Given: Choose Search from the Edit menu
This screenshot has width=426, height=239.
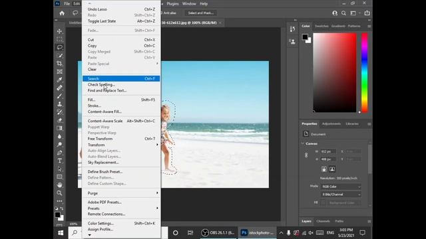Looking at the screenshot, I should 121,78.
